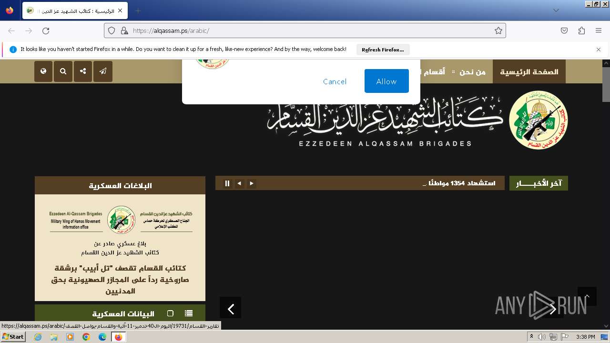Select the open alqassam.ps browser tab
Screen dimensions: 610x343
click(x=75, y=10)
